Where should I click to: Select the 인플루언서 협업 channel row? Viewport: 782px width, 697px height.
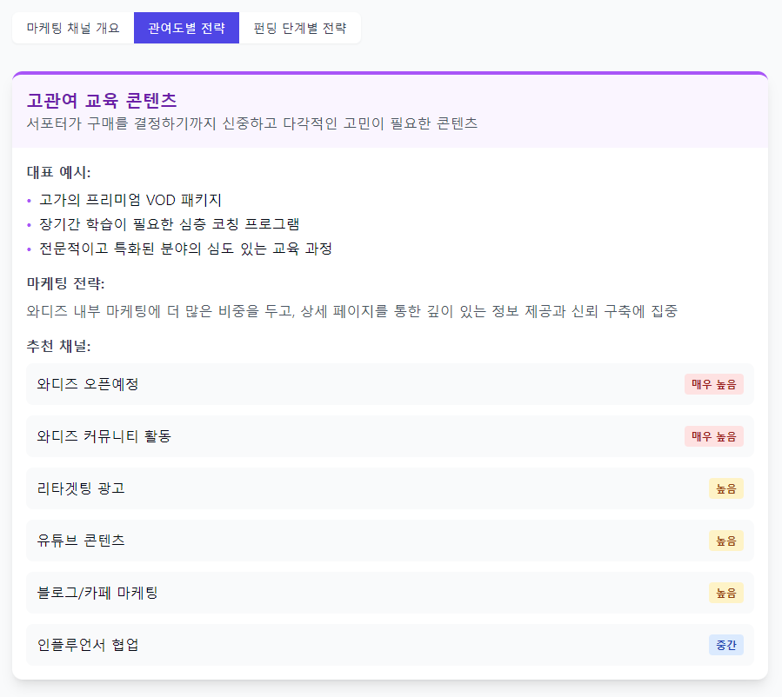pos(390,645)
